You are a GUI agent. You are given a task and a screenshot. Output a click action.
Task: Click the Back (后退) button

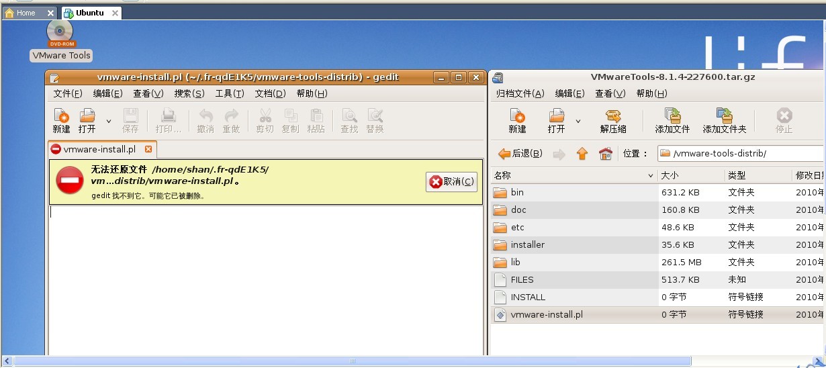(x=520, y=154)
